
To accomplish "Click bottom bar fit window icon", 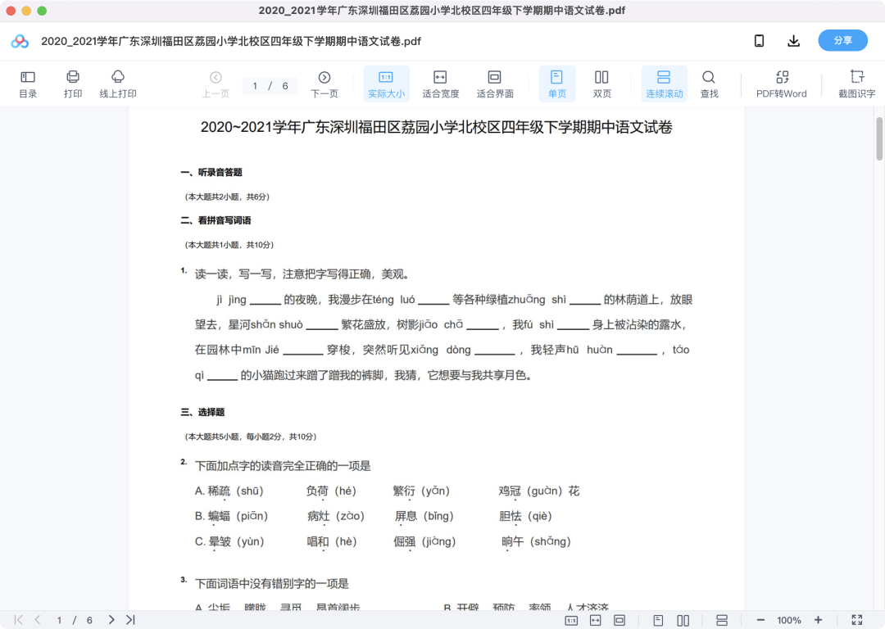I will click(619, 621).
